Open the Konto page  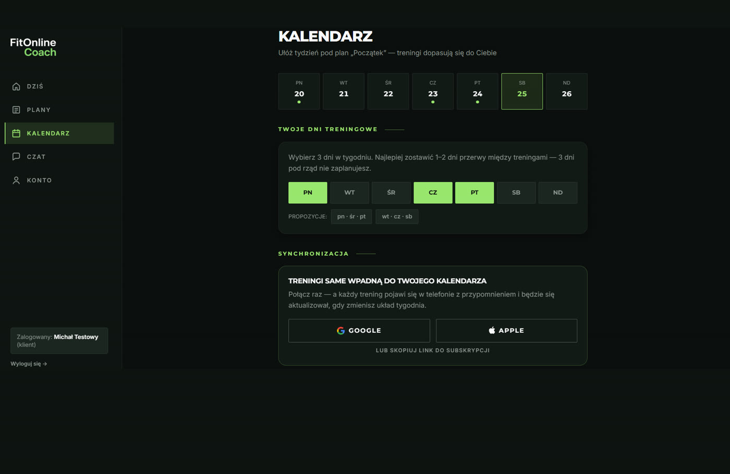click(x=59, y=180)
